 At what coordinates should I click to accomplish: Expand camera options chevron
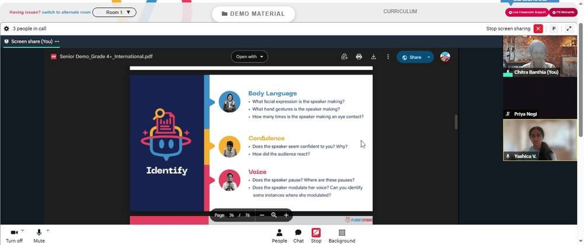coord(23,230)
